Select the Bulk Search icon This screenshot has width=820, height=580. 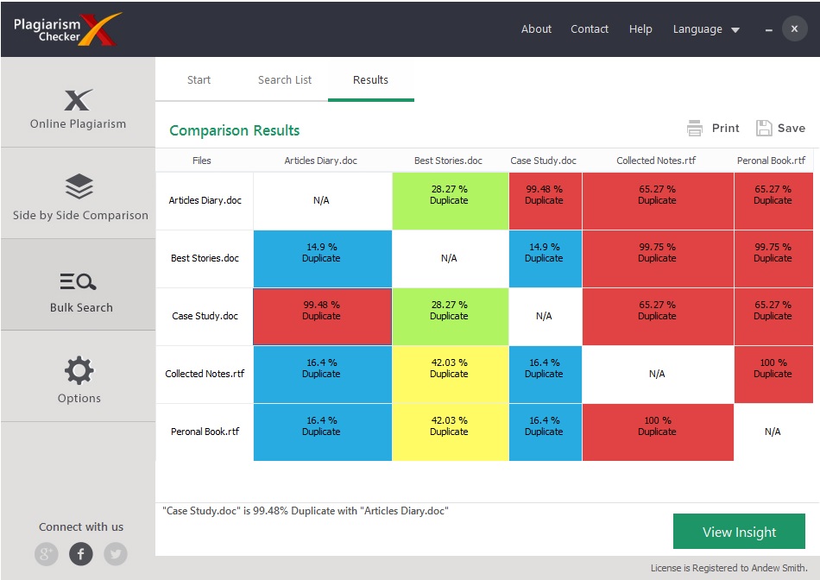79,281
